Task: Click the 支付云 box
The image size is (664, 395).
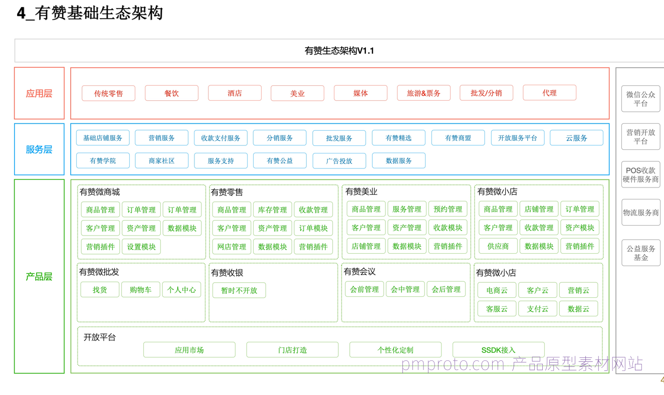Action: (x=538, y=309)
